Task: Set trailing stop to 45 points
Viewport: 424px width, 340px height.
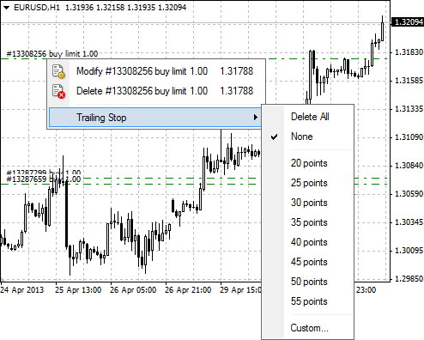Action: [x=308, y=262]
